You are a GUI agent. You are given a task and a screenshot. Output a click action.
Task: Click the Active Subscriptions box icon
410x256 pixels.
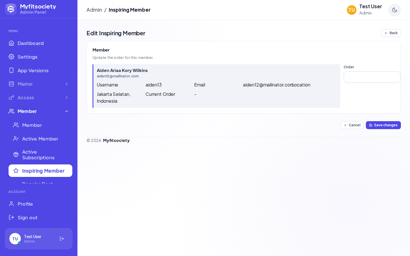[x=16, y=154]
